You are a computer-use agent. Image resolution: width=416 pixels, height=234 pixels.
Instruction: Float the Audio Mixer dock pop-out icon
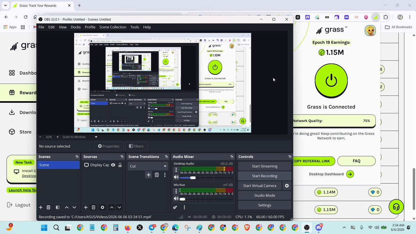[x=232, y=157]
